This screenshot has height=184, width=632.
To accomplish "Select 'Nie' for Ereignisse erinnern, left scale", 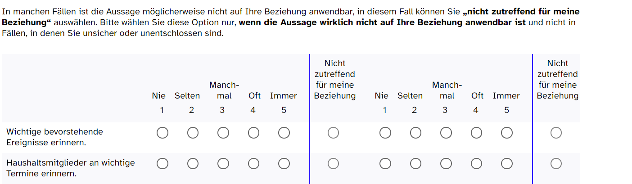I will 163,133.
